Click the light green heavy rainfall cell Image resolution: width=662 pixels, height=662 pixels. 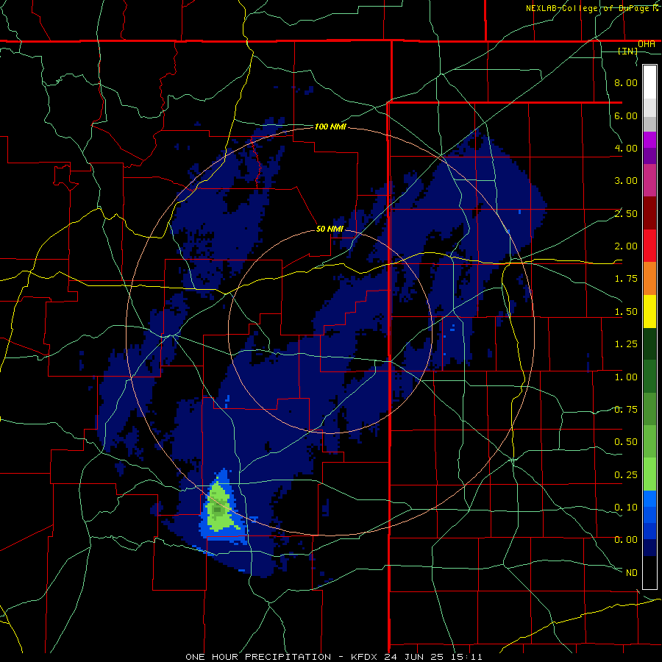(x=218, y=507)
